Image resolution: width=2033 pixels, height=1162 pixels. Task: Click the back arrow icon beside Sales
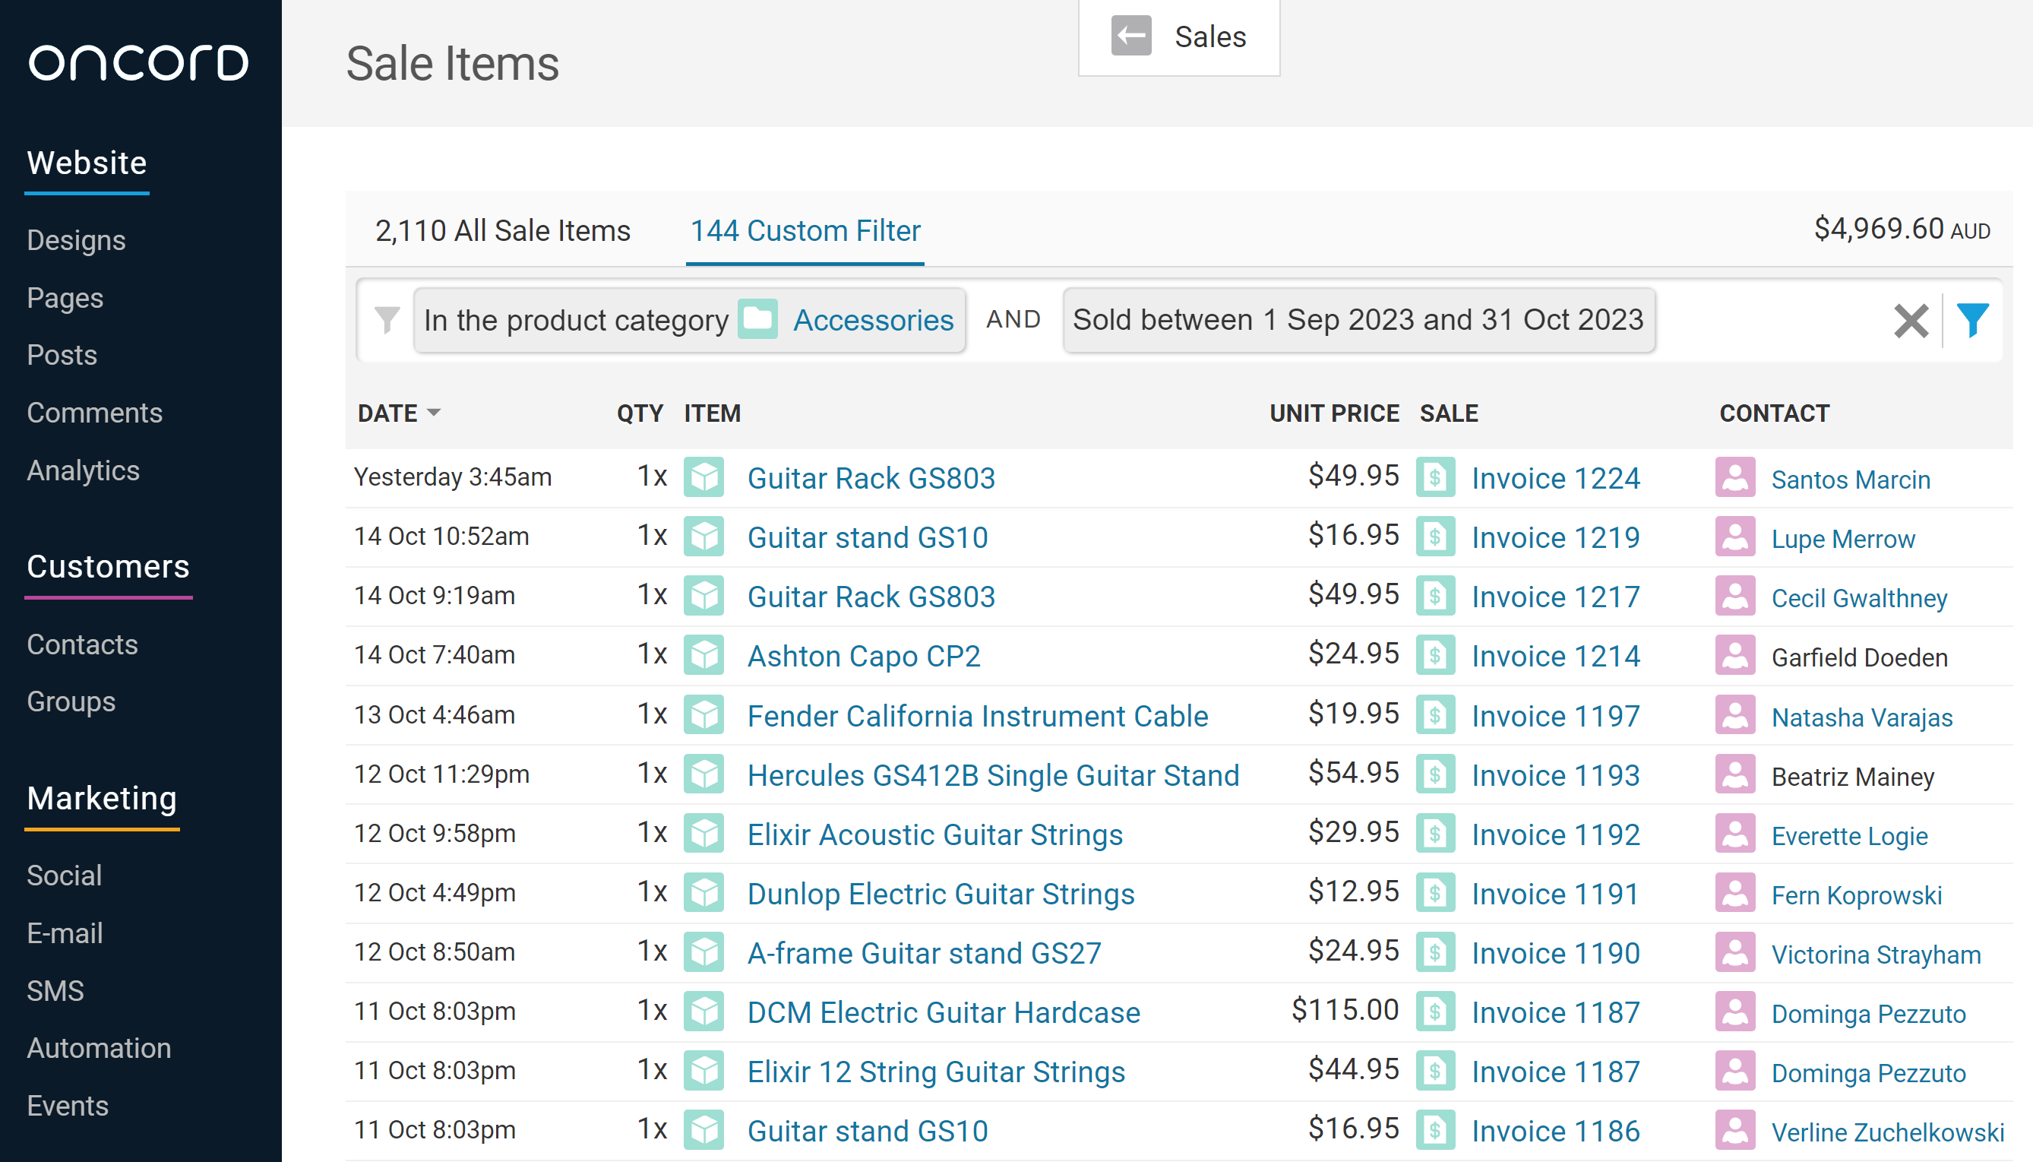click(1130, 36)
